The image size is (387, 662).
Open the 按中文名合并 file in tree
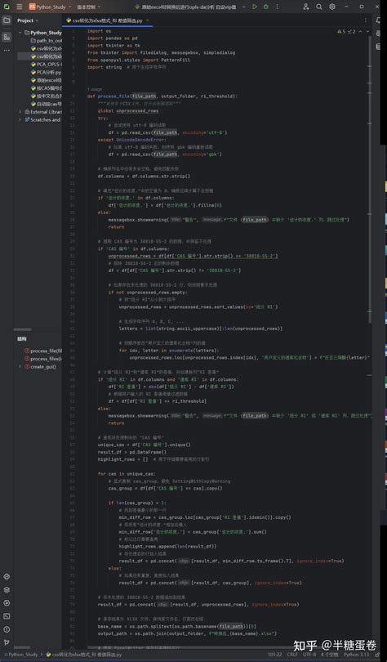[47, 96]
